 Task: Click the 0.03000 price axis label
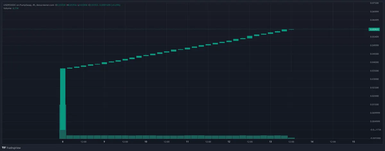pos(374,79)
